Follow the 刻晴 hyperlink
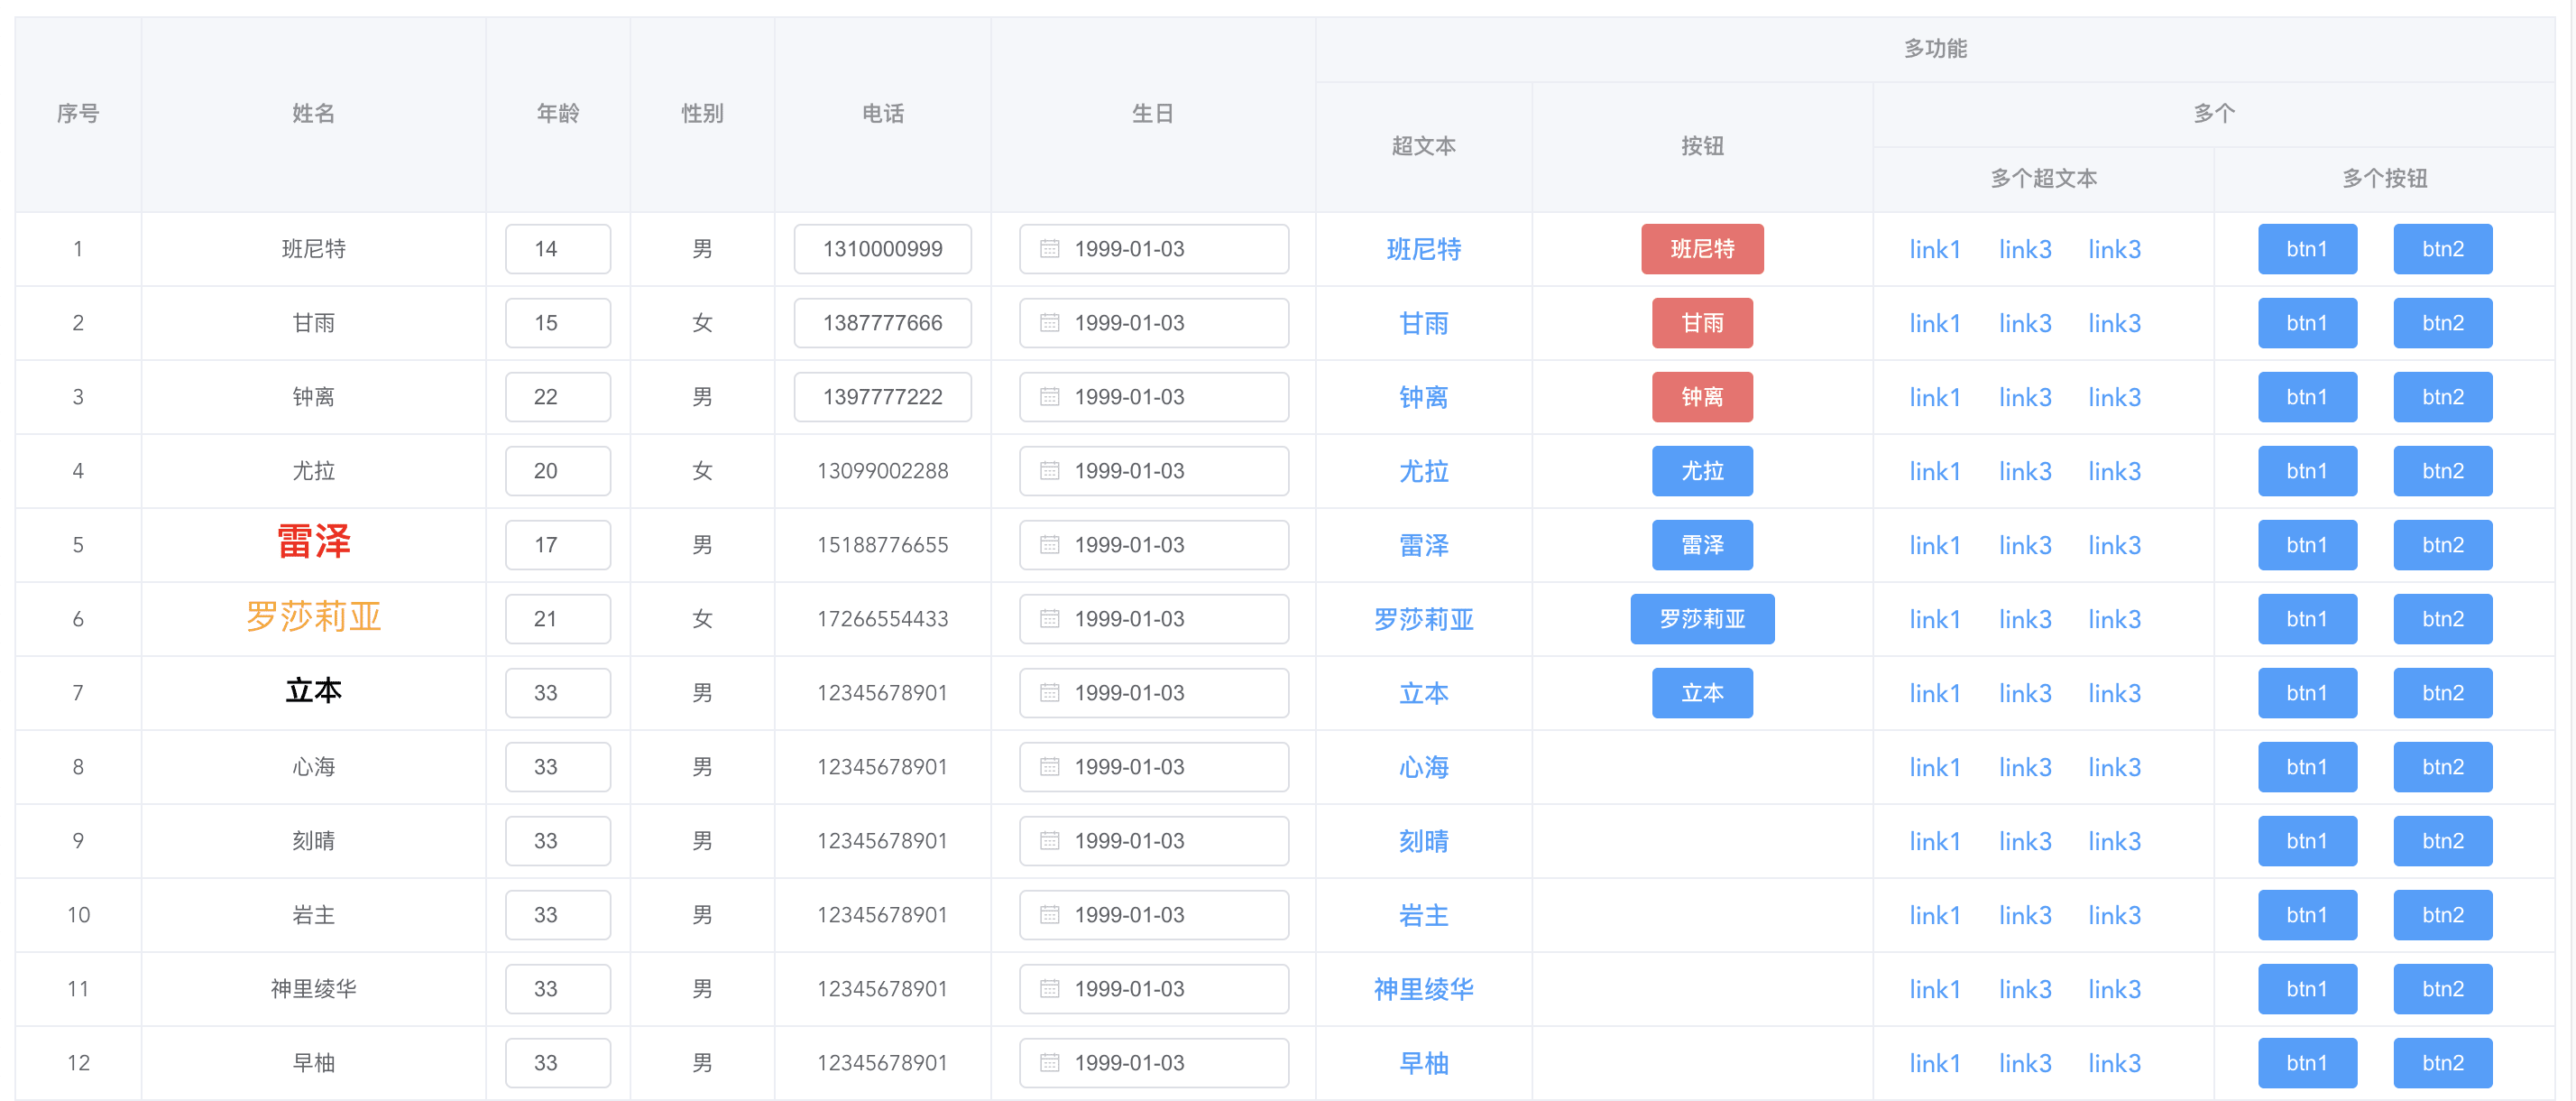The image size is (2576, 1101). (1424, 842)
